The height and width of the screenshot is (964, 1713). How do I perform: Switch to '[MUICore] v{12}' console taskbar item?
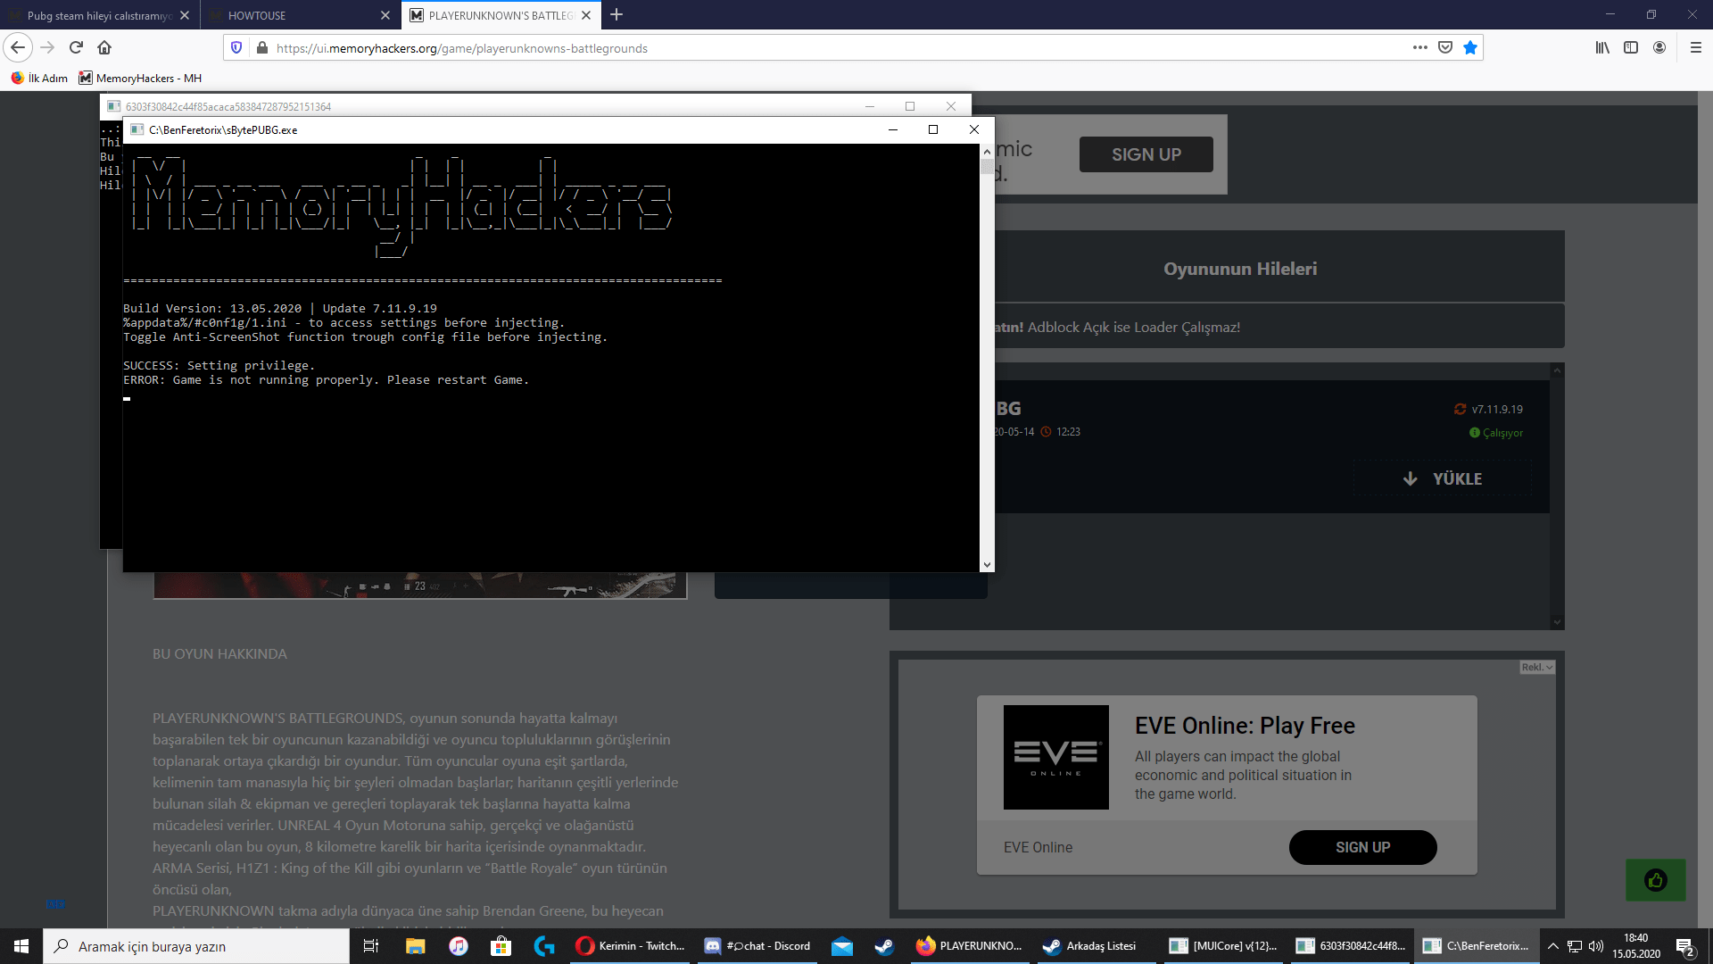1224,946
